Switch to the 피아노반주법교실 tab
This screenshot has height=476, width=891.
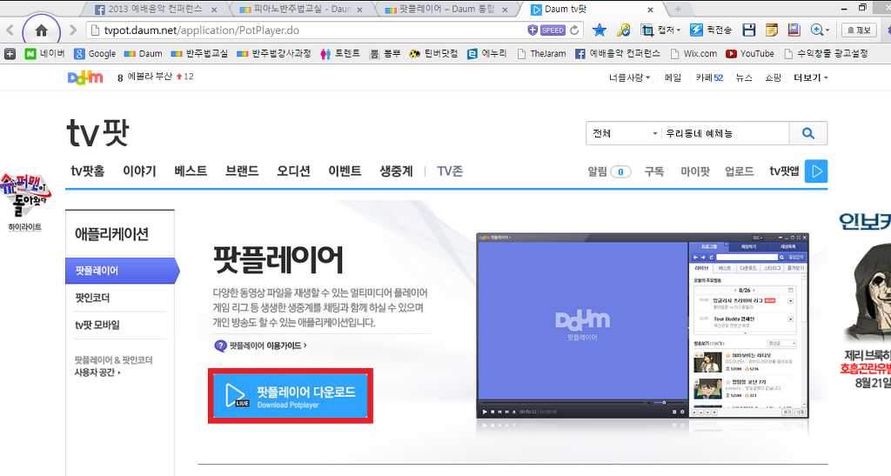pyautogui.click(x=301, y=9)
